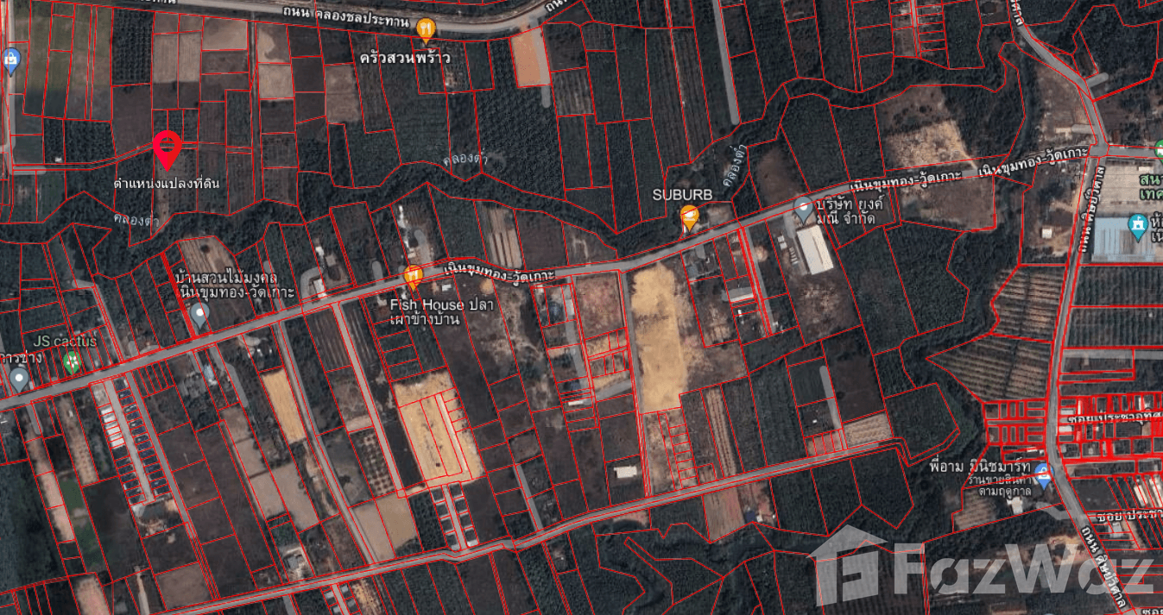The height and width of the screenshot is (615, 1163).
Task: Select the grey pin beside บริษัท ยงค์มณี จำกัด
Action: point(803,208)
